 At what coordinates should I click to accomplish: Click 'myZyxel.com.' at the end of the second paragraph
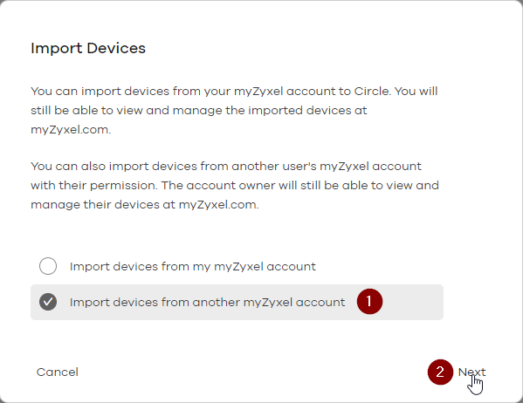point(219,204)
